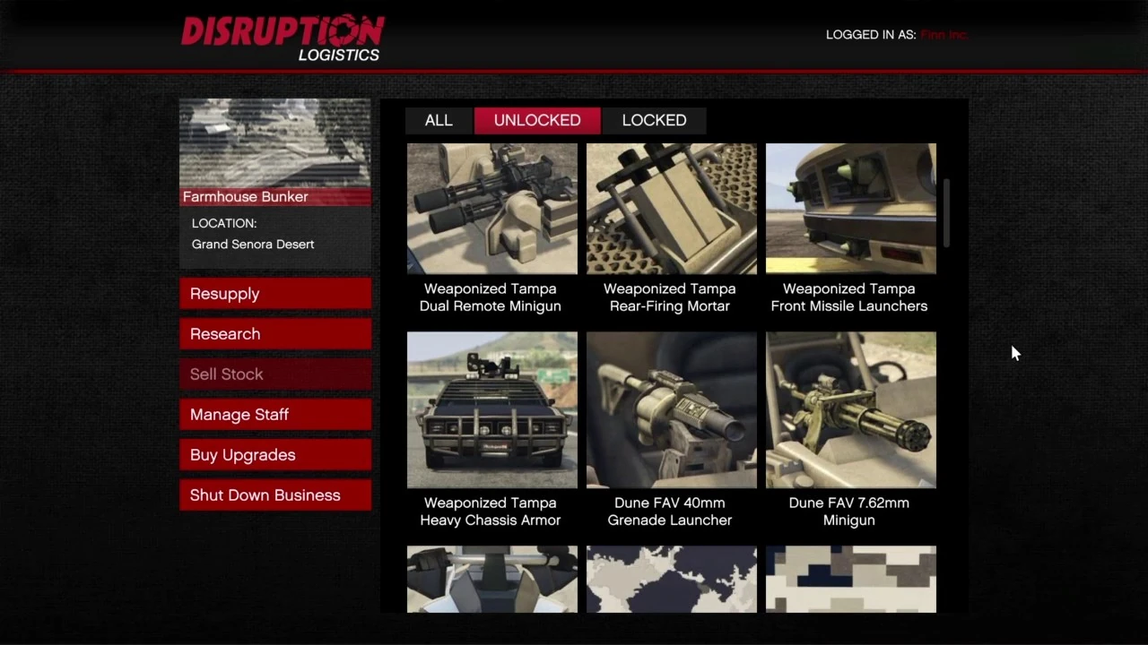Go to Buy Upgrades

tap(275, 455)
